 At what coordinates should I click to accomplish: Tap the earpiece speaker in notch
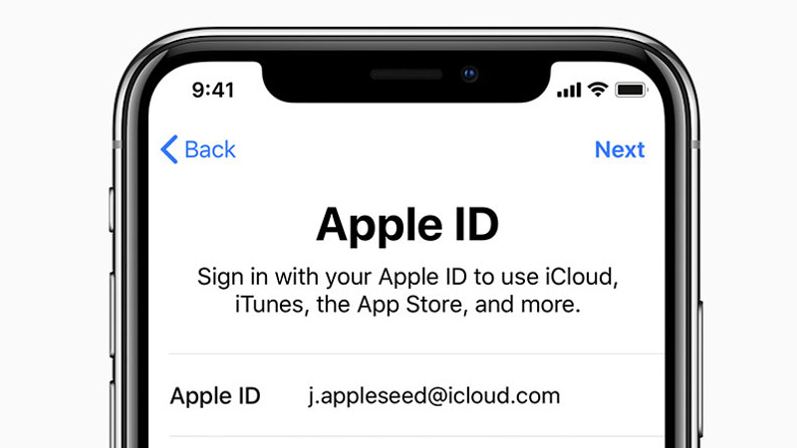click(x=406, y=75)
